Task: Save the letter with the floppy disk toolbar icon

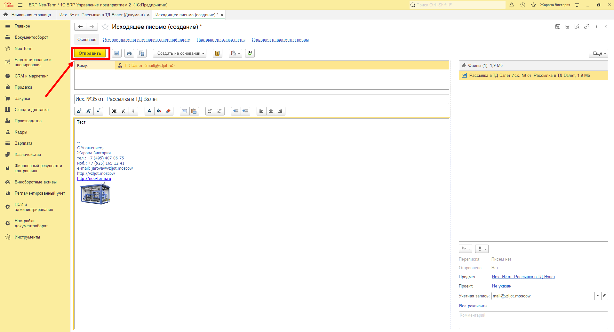Action: click(x=117, y=53)
